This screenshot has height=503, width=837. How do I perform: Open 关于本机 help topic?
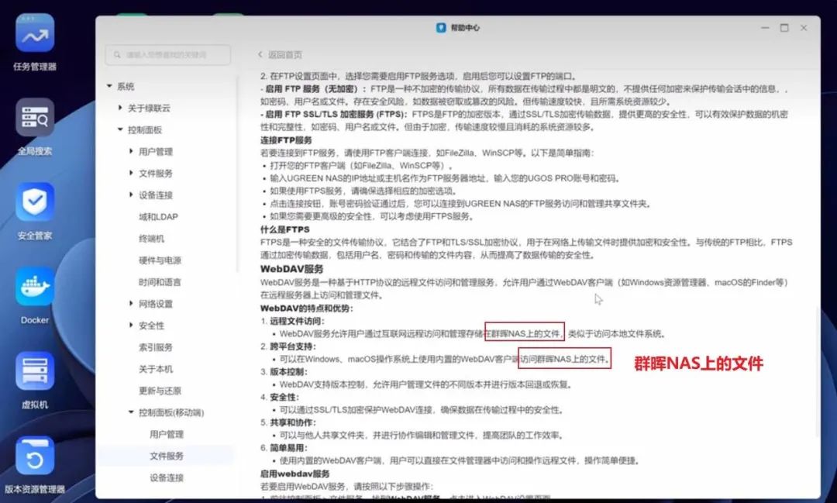[x=155, y=369]
